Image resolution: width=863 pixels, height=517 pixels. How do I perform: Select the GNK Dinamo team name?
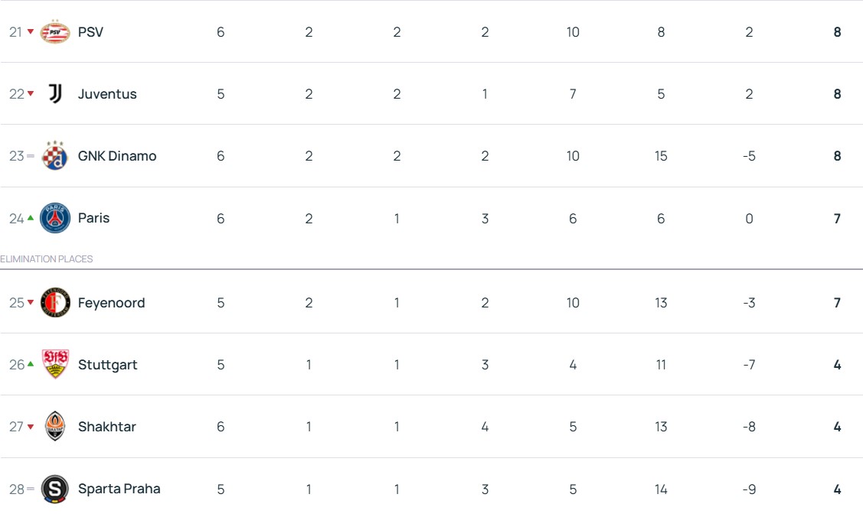117,156
